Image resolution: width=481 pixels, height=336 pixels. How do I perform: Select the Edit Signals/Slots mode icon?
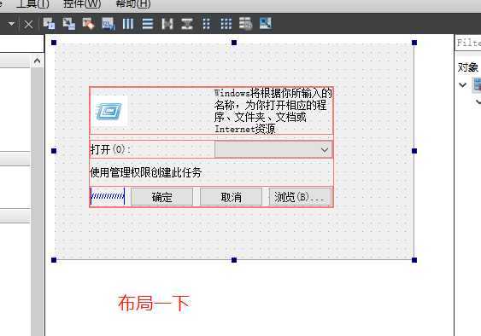[x=68, y=24]
